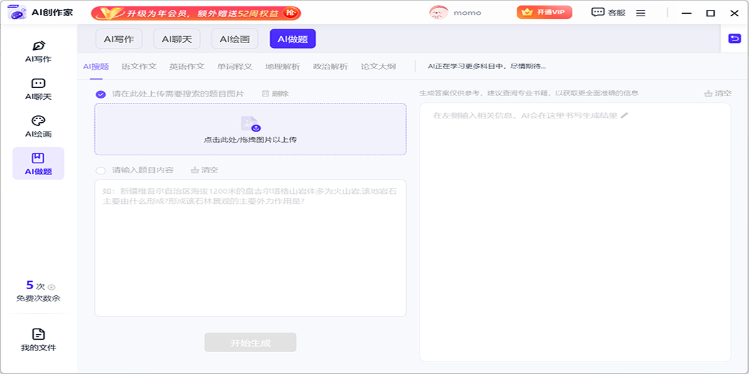Click the momo user avatar
The width and height of the screenshot is (749, 374).
click(439, 12)
